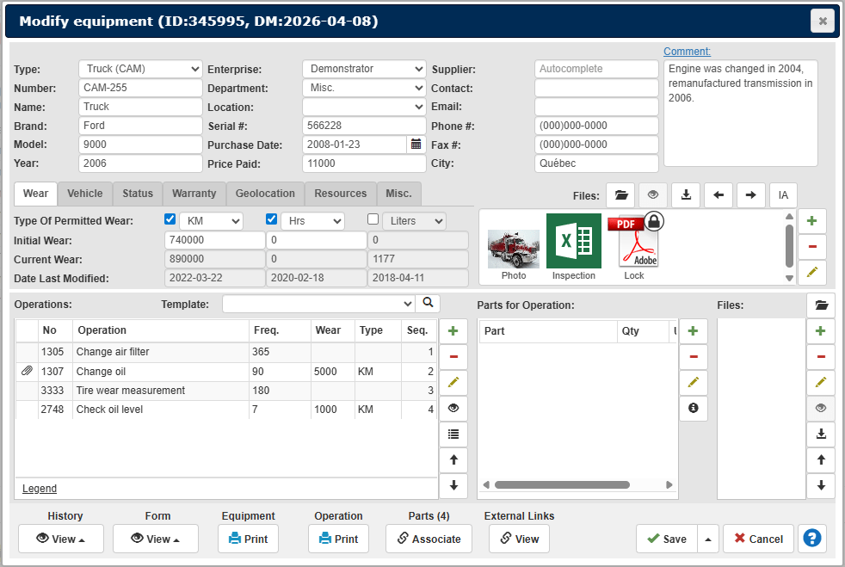Edit the operation with pencil icon
The image size is (845, 567).
453,383
